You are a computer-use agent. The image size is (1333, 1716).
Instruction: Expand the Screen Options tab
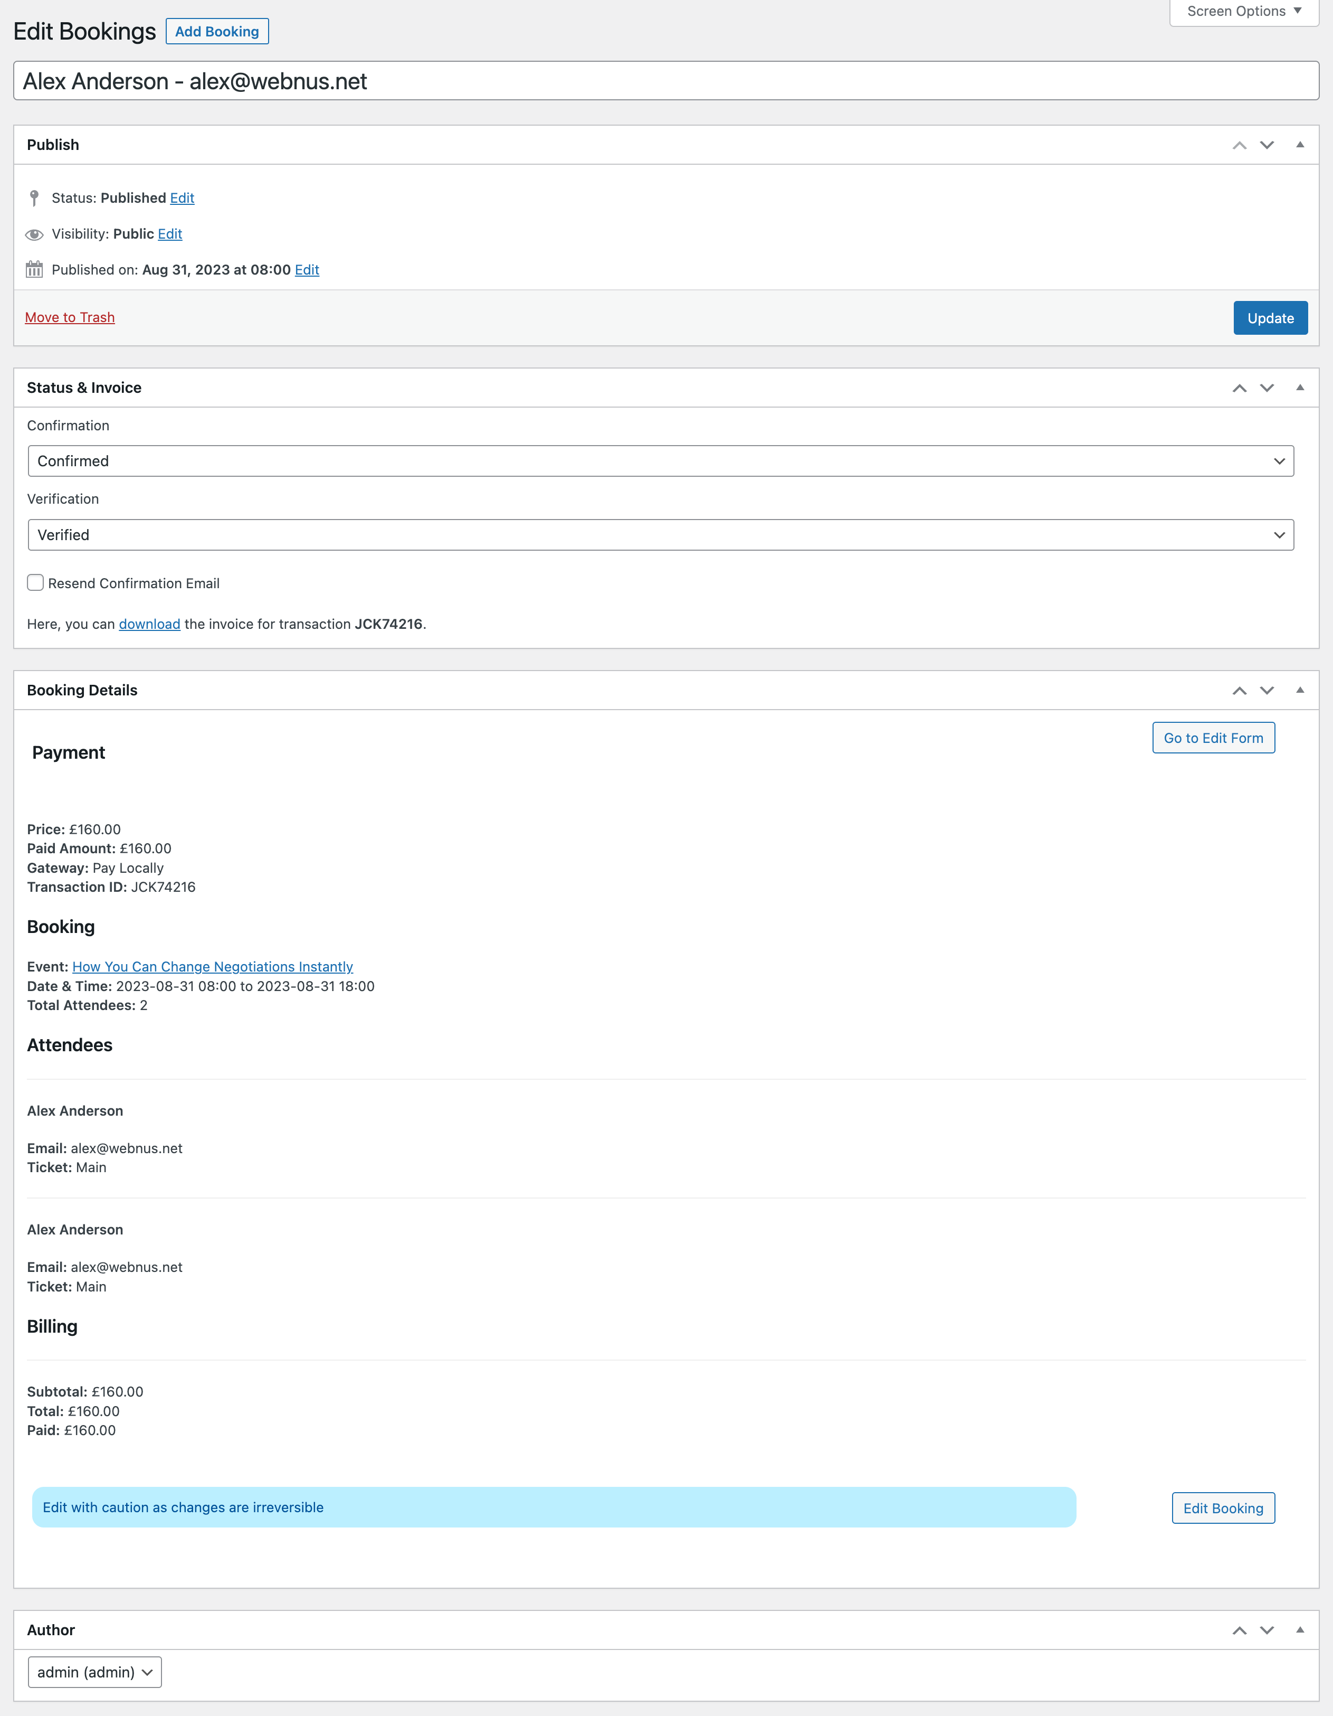click(1243, 11)
